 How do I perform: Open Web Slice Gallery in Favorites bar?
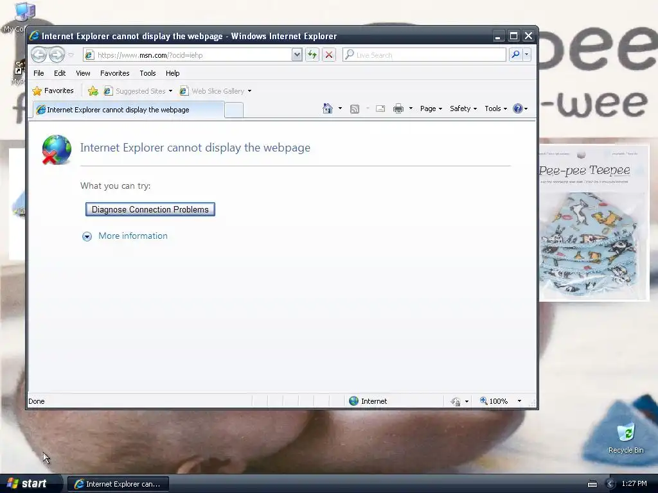(212, 91)
